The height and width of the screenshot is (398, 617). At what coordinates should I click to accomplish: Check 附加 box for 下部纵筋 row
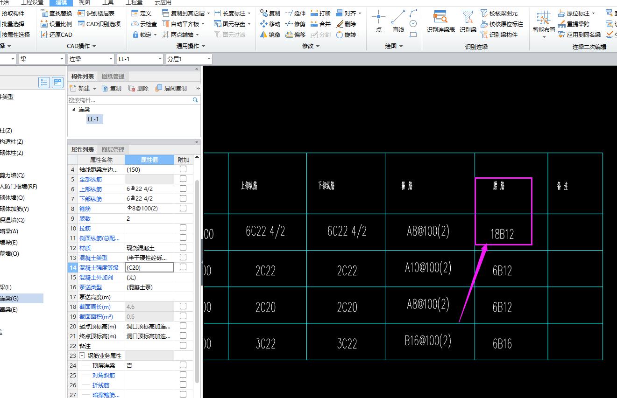coord(183,198)
